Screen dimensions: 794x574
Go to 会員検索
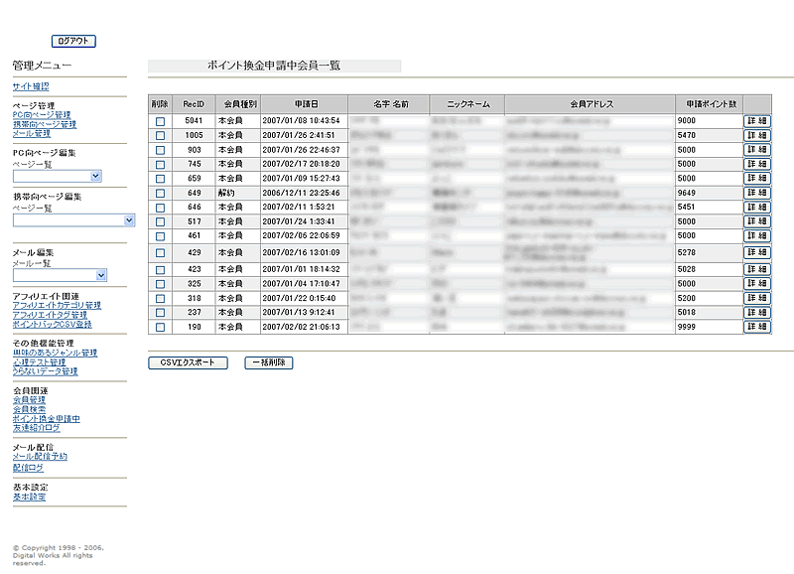tap(29, 409)
